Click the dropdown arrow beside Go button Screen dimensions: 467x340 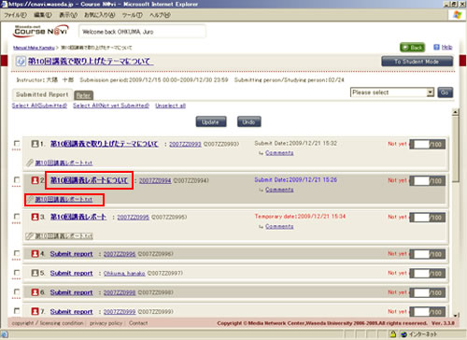click(x=431, y=92)
